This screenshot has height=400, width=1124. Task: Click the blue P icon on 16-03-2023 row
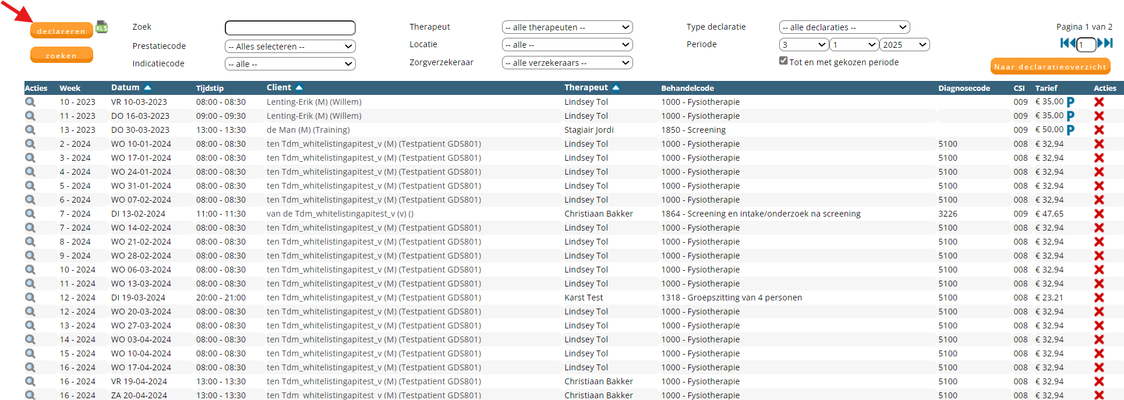(1070, 116)
